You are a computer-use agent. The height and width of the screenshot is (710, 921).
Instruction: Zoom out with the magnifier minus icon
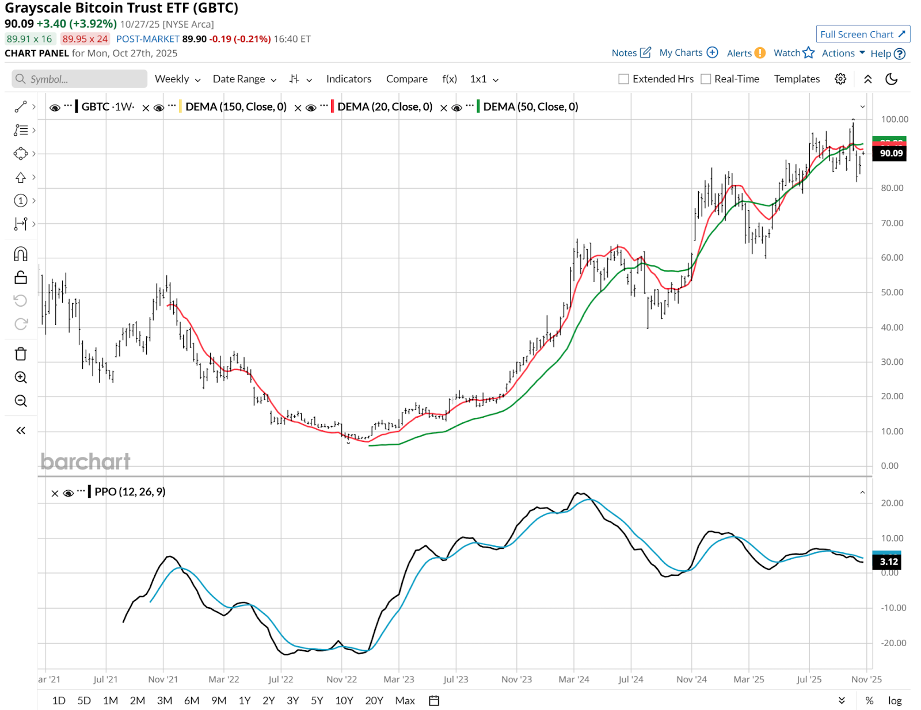(21, 401)
